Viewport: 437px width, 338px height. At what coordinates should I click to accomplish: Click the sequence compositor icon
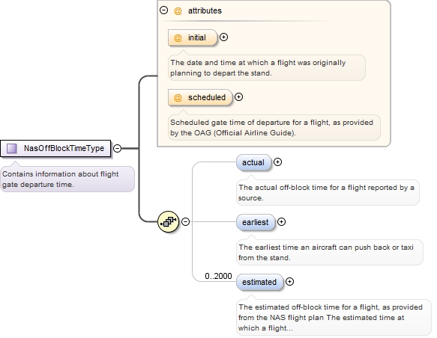tap(169, 222)
